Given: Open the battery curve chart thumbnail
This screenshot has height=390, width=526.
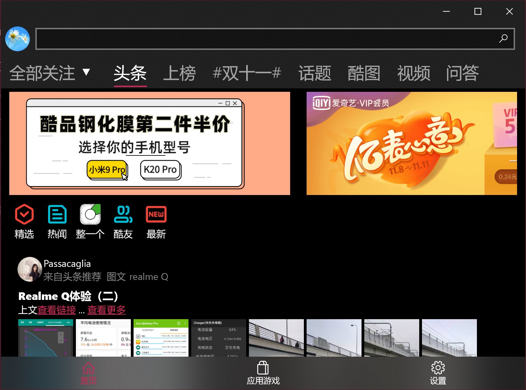Looking at the screenshot, I should [x=46, y=338].
